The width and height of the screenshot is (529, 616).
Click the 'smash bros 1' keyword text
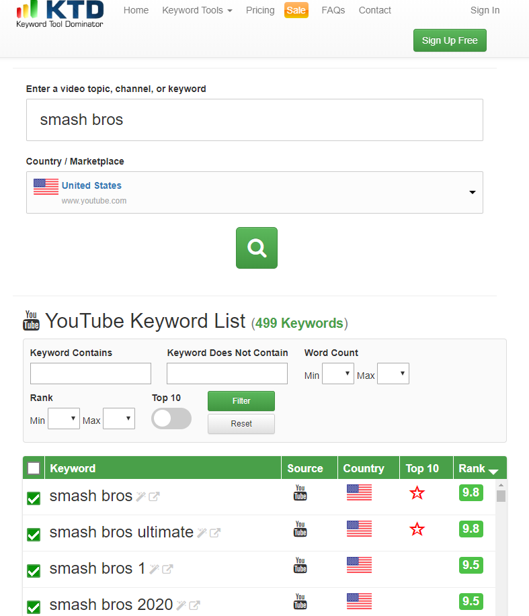pos(97,568)
